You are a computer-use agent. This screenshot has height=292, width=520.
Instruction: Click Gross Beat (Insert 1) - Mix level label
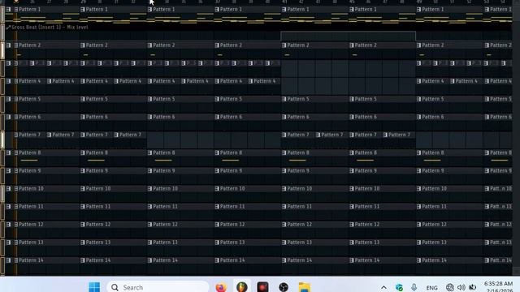click(50, 28)
